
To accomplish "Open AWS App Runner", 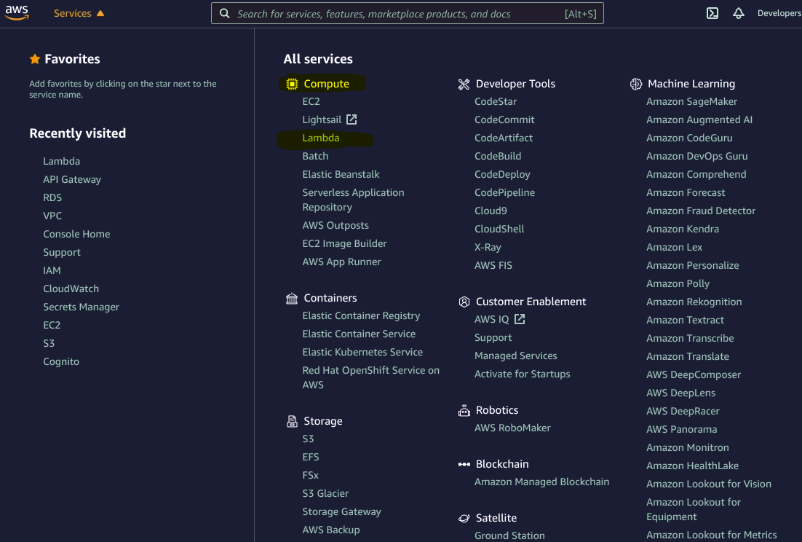I will [x=341, y=262].
